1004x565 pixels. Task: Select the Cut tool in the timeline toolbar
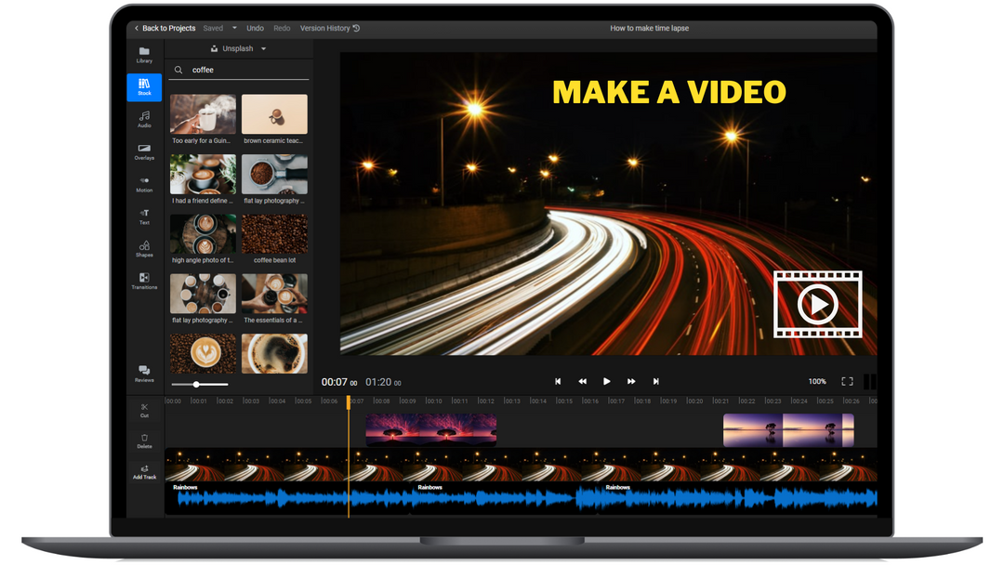pos(144,410)
